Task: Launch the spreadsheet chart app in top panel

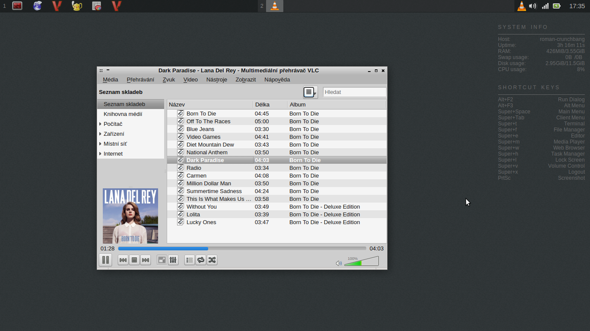Action: click(97, 6)
